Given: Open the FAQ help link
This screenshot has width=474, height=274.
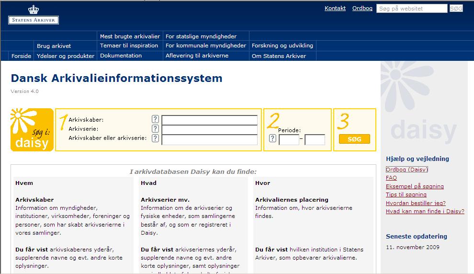Looking at the screenshot, I should pos(392,178).
